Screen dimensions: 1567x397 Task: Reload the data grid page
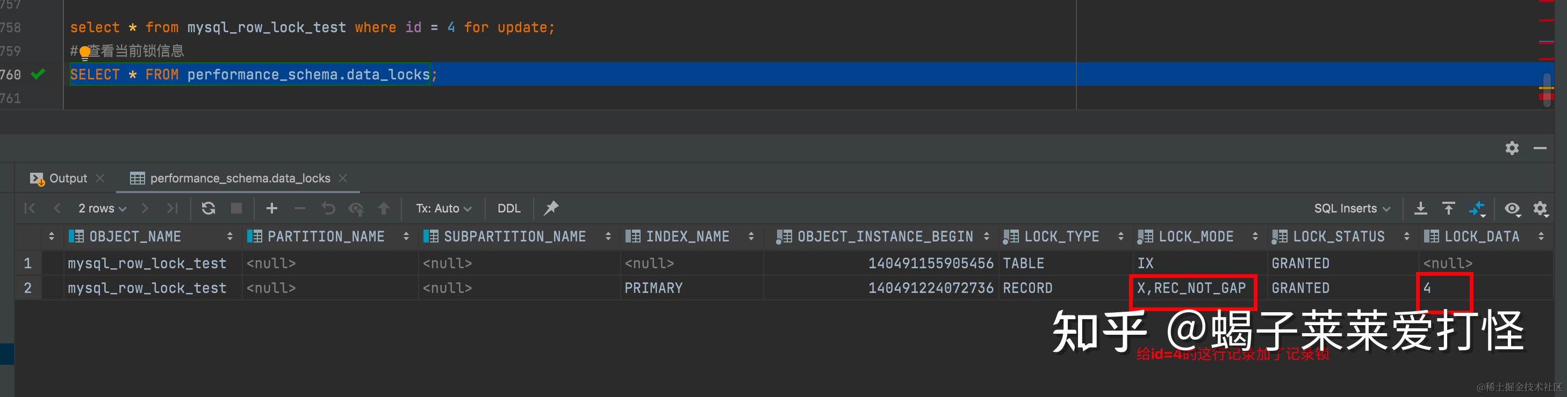point(208,209)
